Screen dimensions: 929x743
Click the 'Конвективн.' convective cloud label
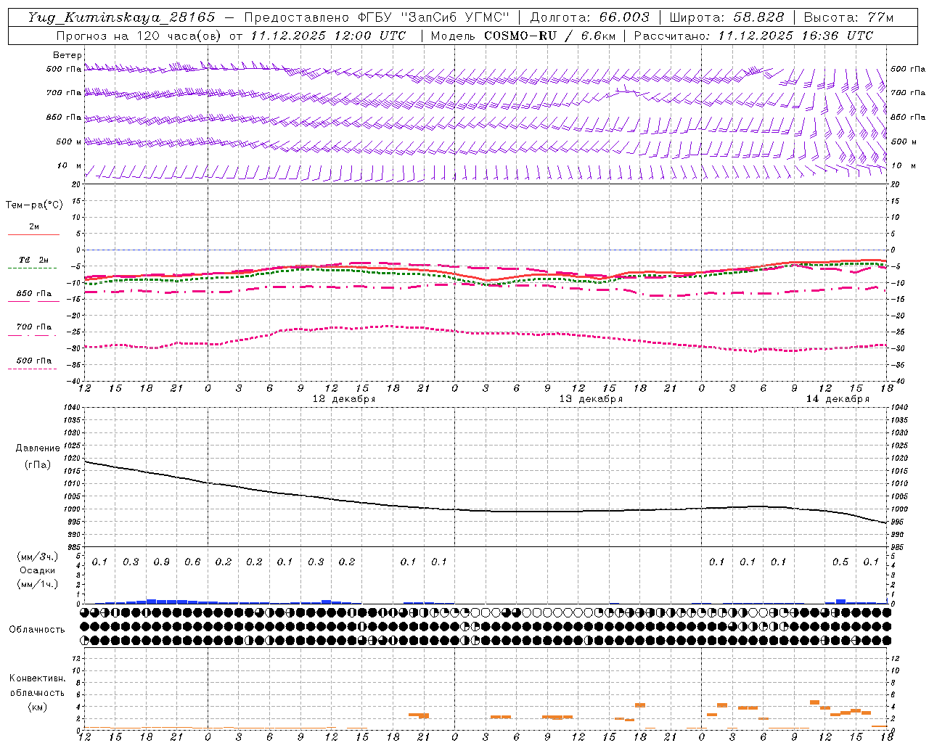(37, 678)
